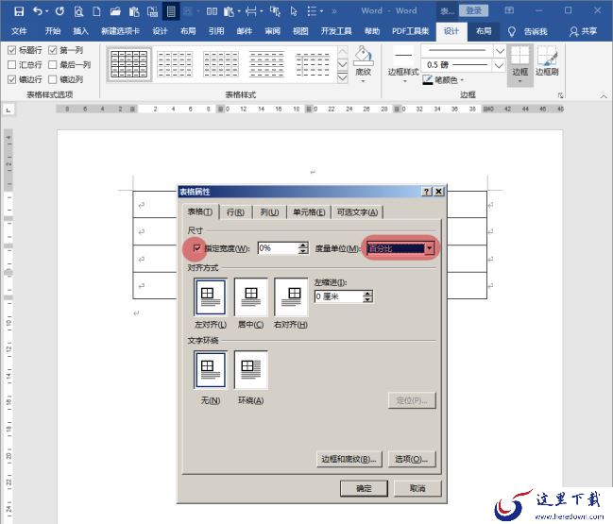Click the help question mark in dialog
This screenshot has height=524, width=613.
pyautogui.click(x=427, y=191)
